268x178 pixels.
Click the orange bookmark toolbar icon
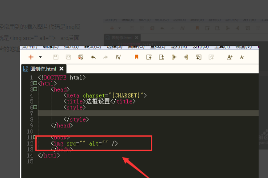(x=136, y=57)
